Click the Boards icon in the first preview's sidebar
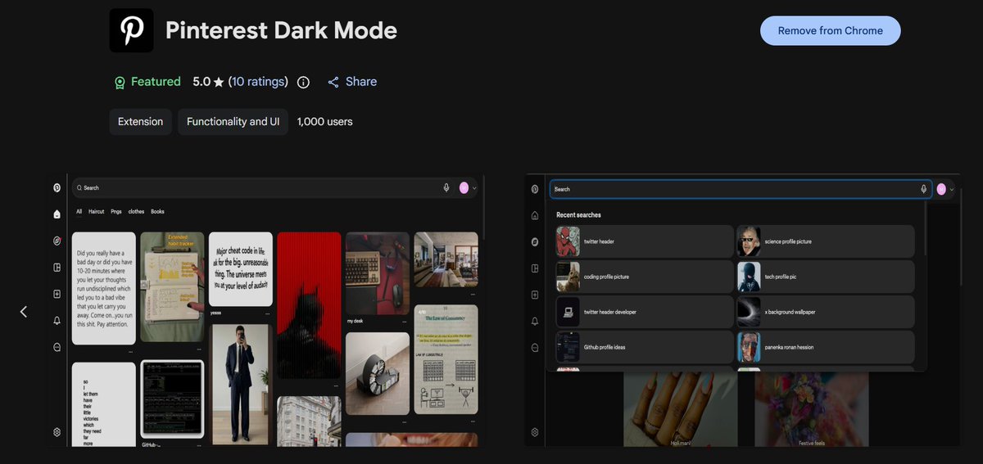983x464 pixels. pyautogui.click(x=57, y=267)
